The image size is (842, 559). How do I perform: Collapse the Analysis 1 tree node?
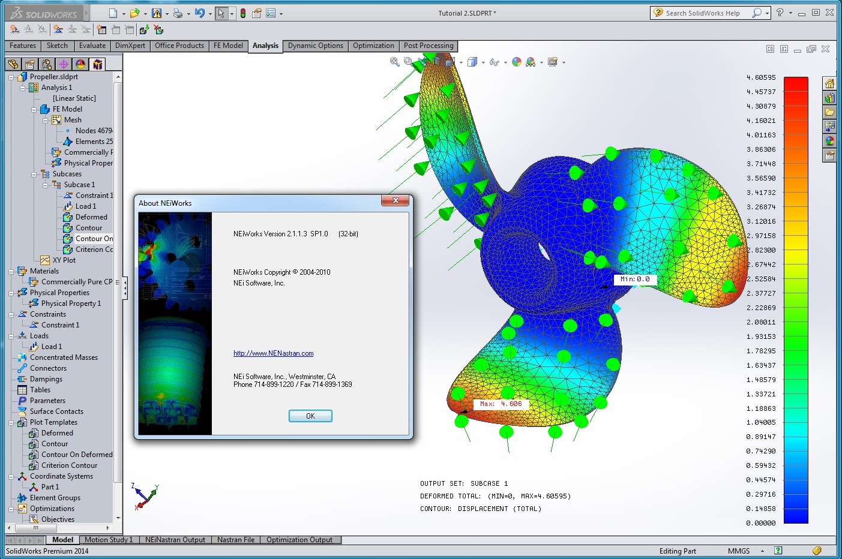point(22,88)
